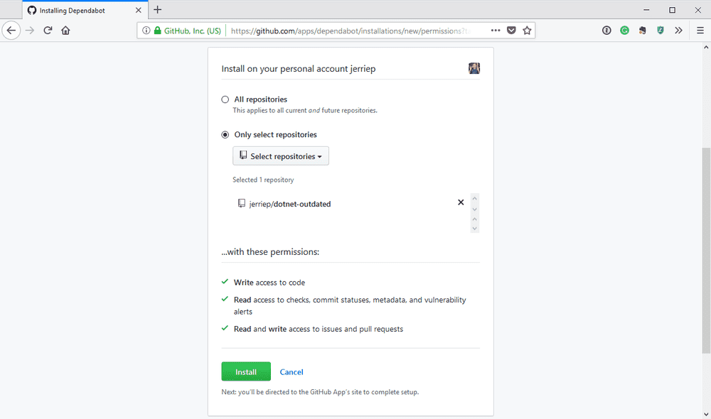Reload the current page
The height and width of the screenshot is (419, 711).
coord(48,31)
